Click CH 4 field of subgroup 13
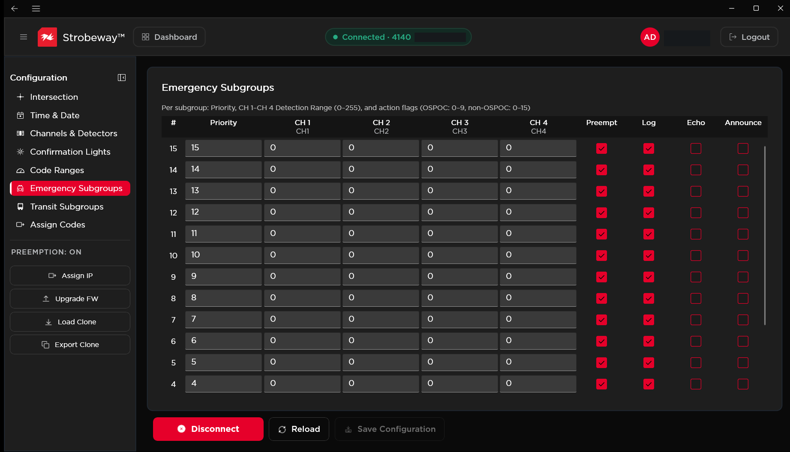This screenshot has width=790, height=452. coord(538,191)
